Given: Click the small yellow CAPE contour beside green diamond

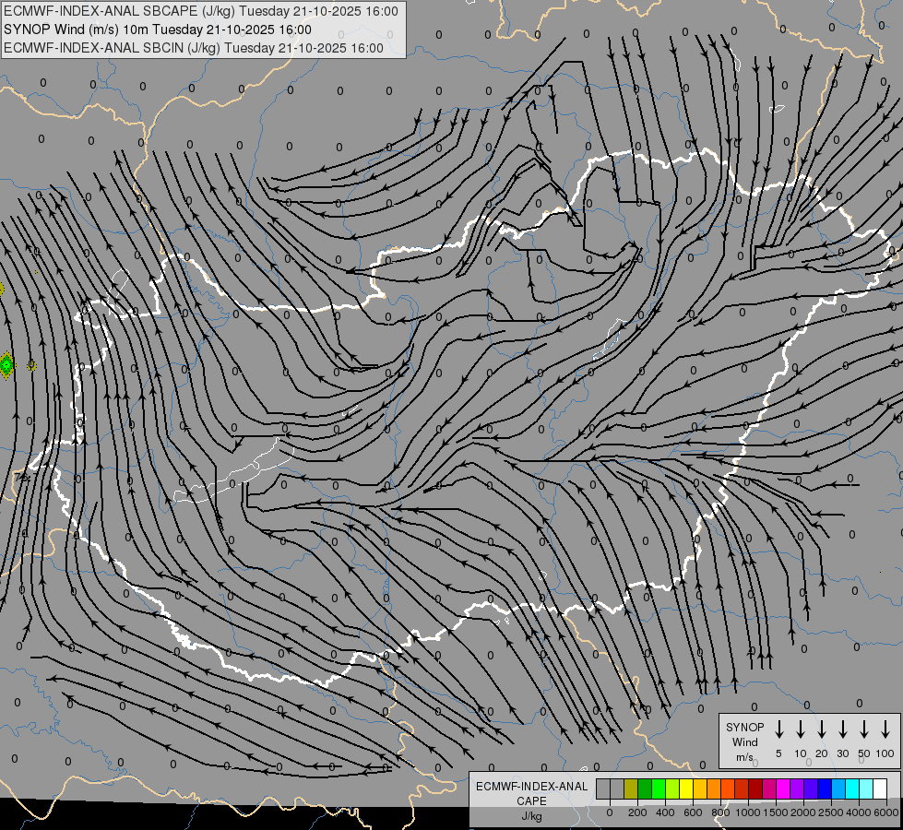Looking at the screenshot, I should [x=32, y=365].
